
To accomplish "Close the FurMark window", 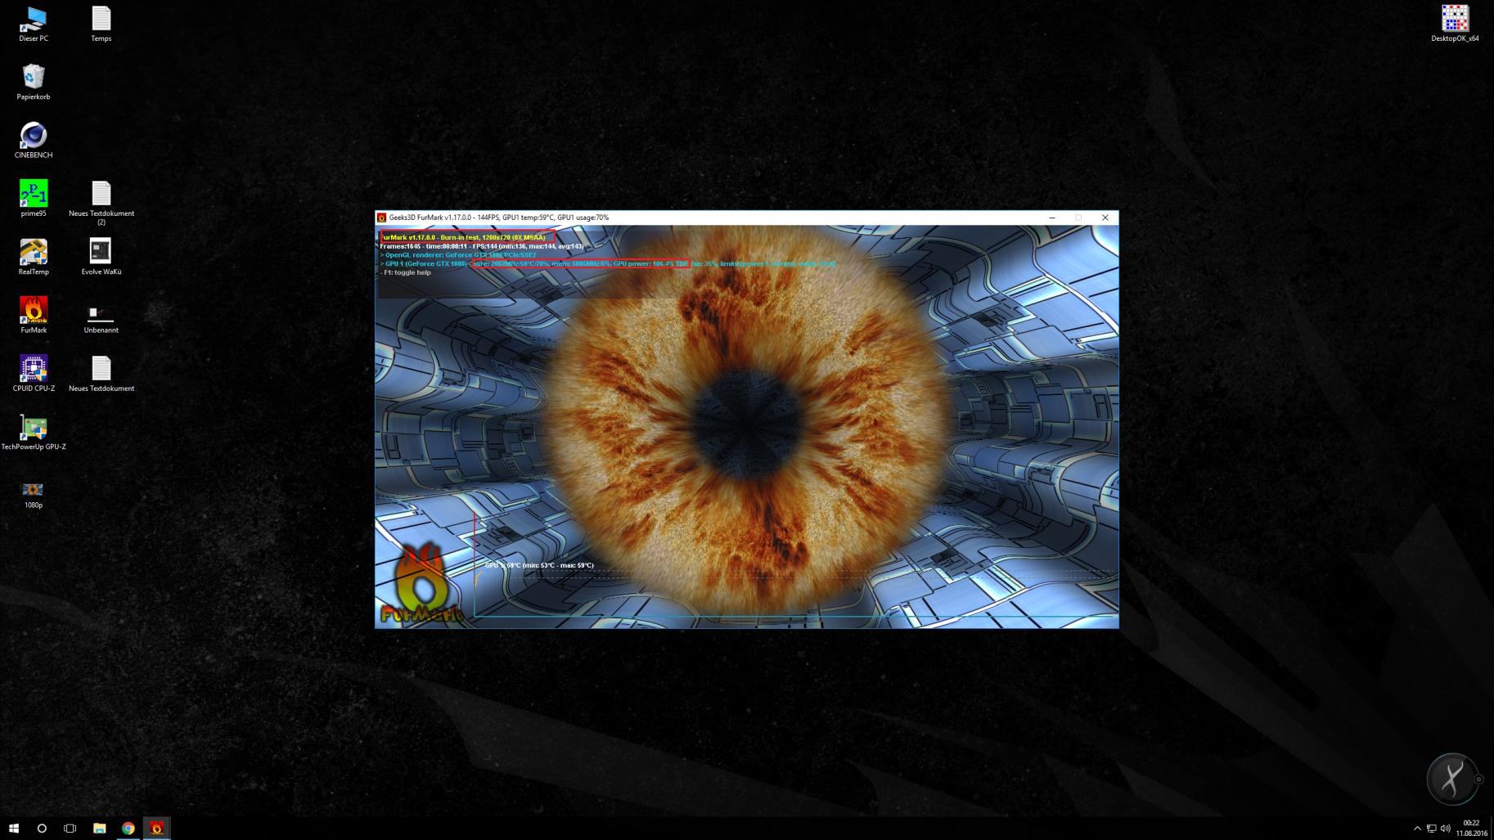I will click(1105, 218).
